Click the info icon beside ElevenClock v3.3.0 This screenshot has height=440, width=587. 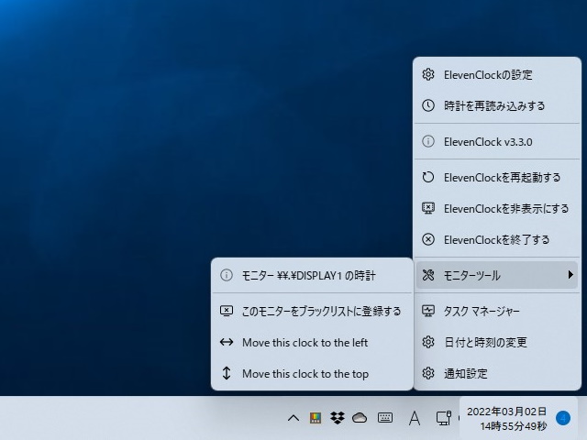coord(428,141)
